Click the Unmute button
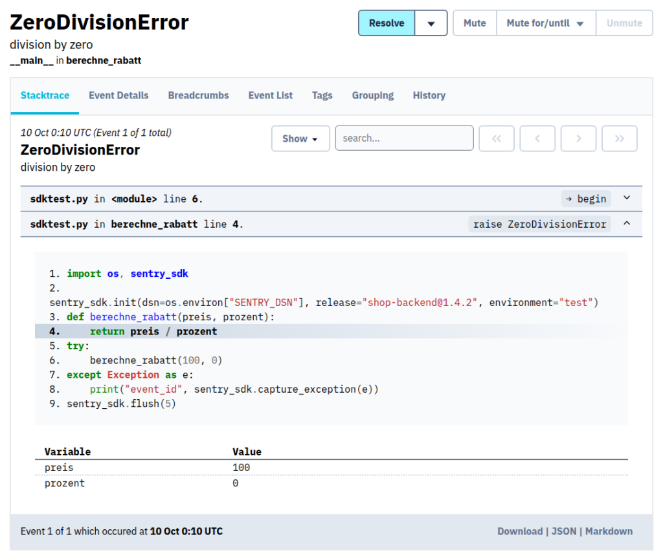Image resolution: width=663 pixels, height=557 pixels. pyautogui.click(x=624, y=23)
